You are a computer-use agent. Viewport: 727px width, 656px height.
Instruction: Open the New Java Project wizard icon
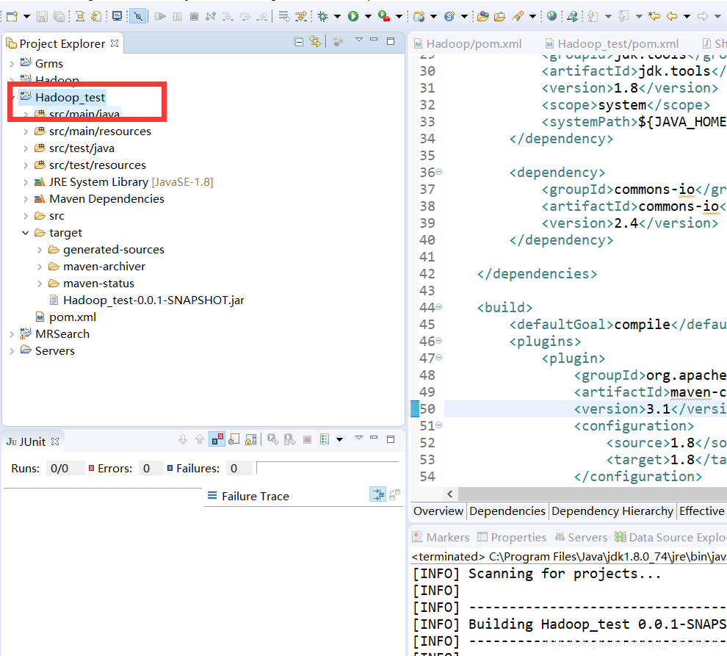click(12, 15)
